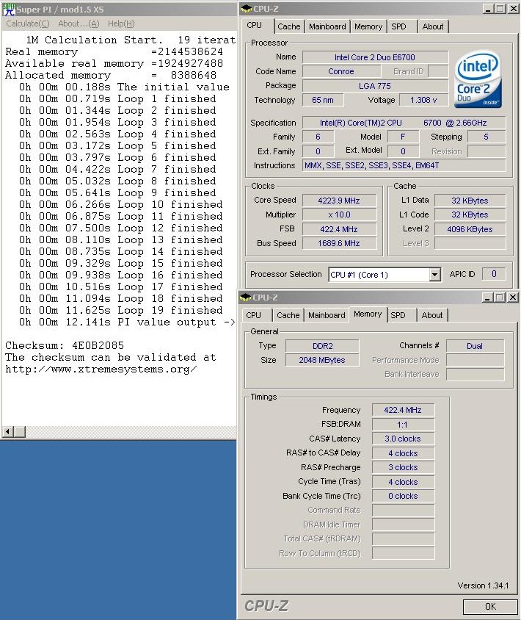The image size is (521, 620).
Task: Click the OK button in CPU-Z
Action: pos(490,607)
